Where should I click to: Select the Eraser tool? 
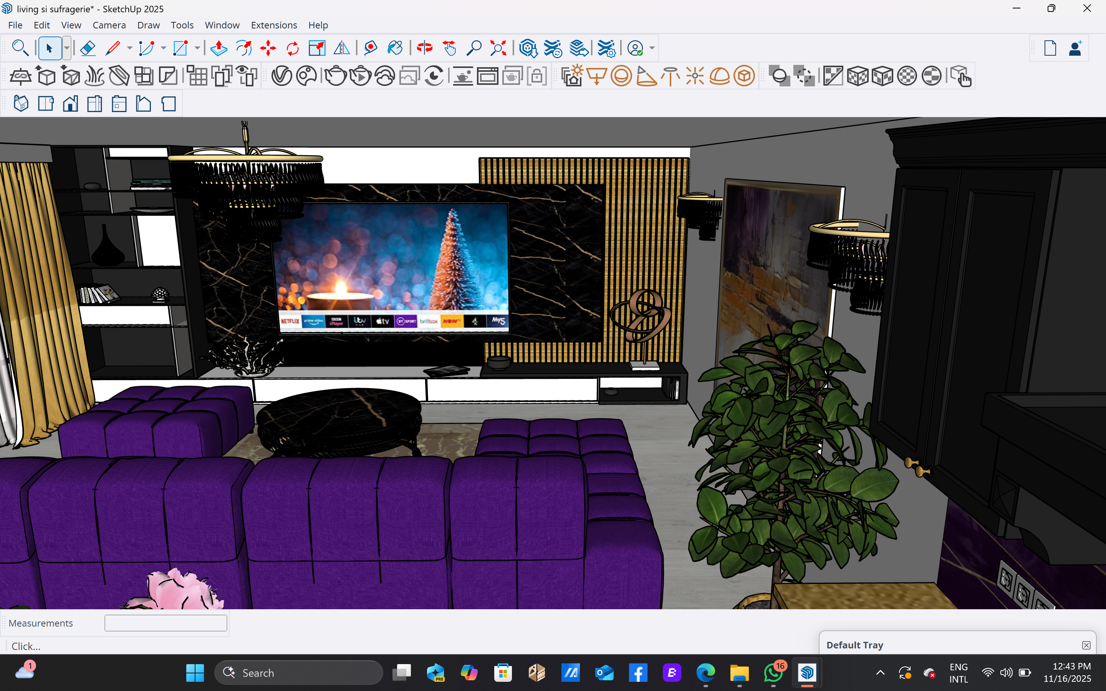(x=87, y=48)
